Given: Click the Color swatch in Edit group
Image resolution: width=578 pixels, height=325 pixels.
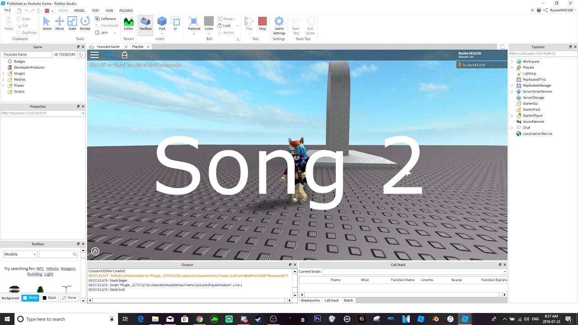Looking at the screenshot, I should coord(209,21).
